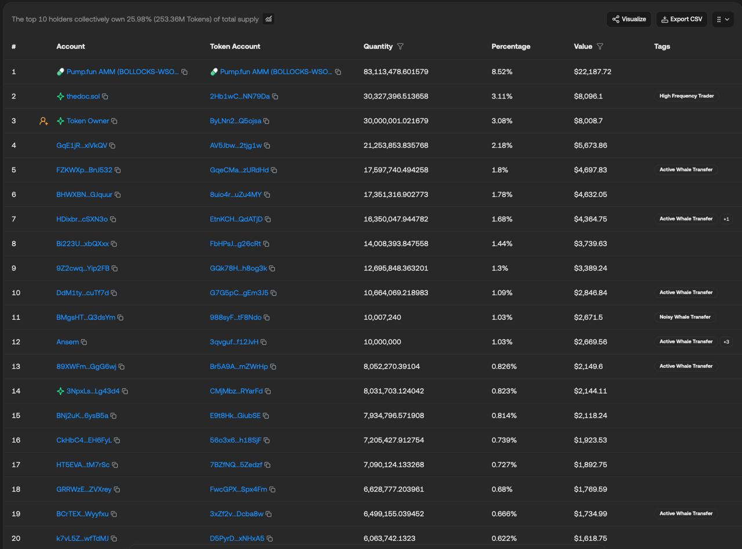Viewport: 742px width, 549px height.
Task: Copy Ansem account address
Action: click(x=84, y=342)
